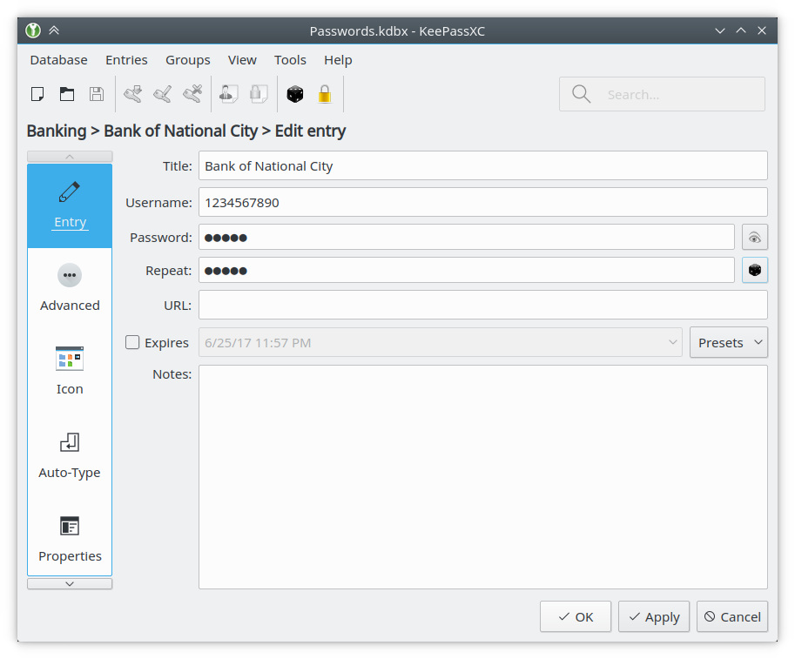Cancel the entry edit
795x659 pixels.
731,616
